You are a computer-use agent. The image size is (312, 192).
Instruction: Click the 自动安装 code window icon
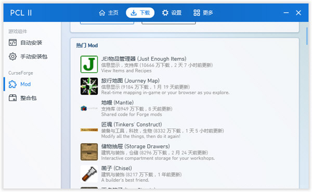point(12,43)
